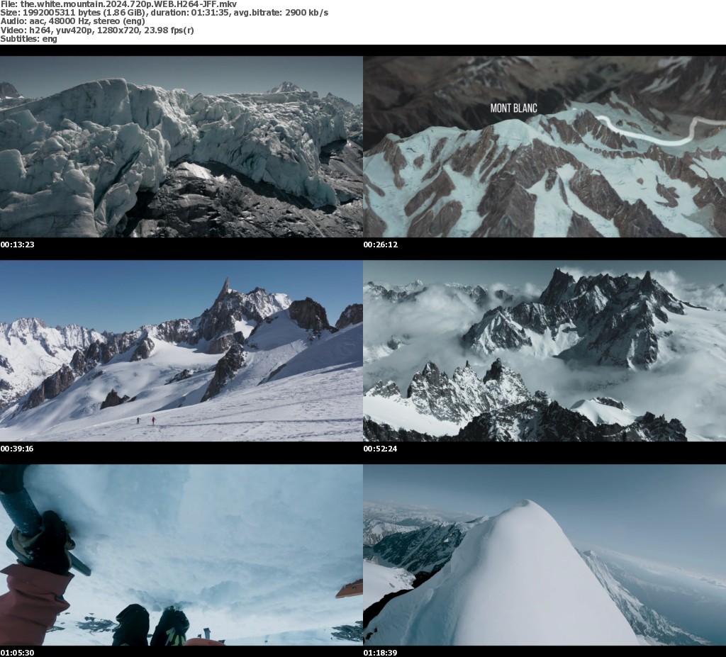Click the 00:26:12 timestamp label
This screenshot has height=657, width=726.
point(381,245)
